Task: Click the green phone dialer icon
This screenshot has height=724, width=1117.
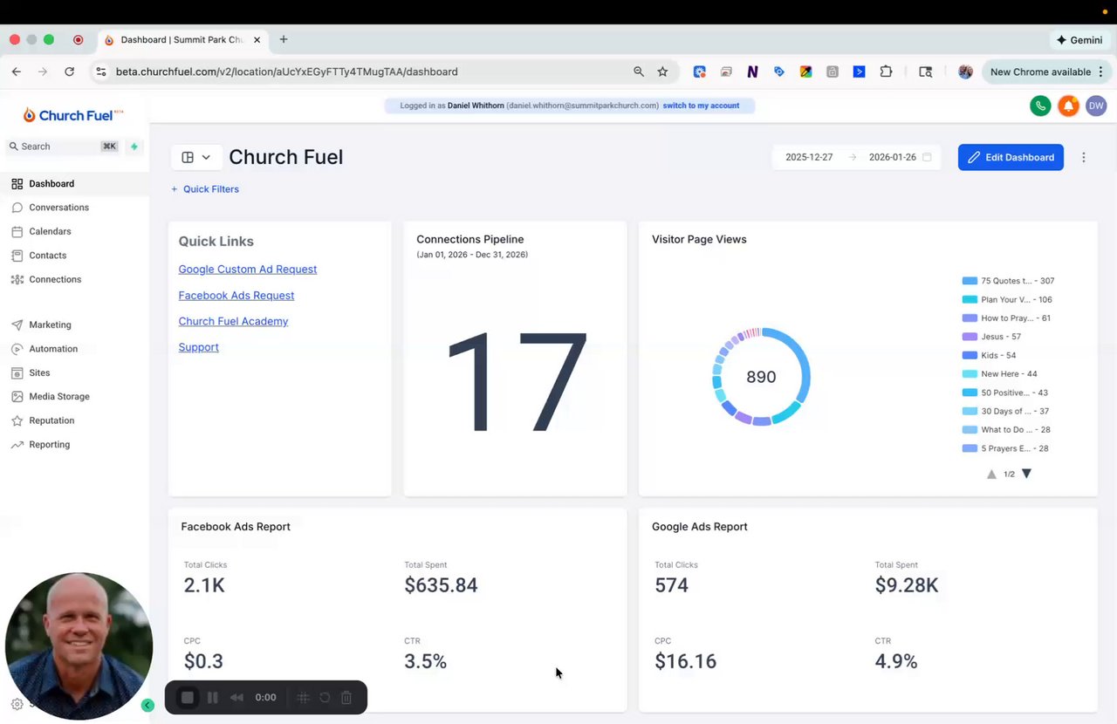Action: click(x=1040, y=106)
